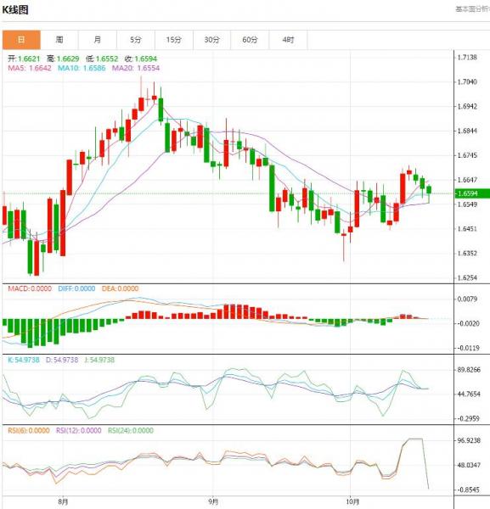Click the RSI(6) indicator label
The image size is (490, 509).
[29, 430]
